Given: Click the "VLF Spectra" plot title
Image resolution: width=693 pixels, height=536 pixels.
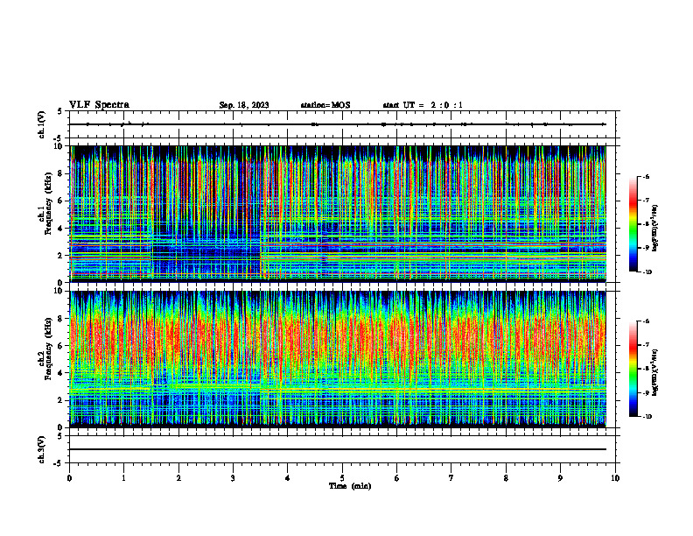Looking at the screenshot, I should coord(99,104).
